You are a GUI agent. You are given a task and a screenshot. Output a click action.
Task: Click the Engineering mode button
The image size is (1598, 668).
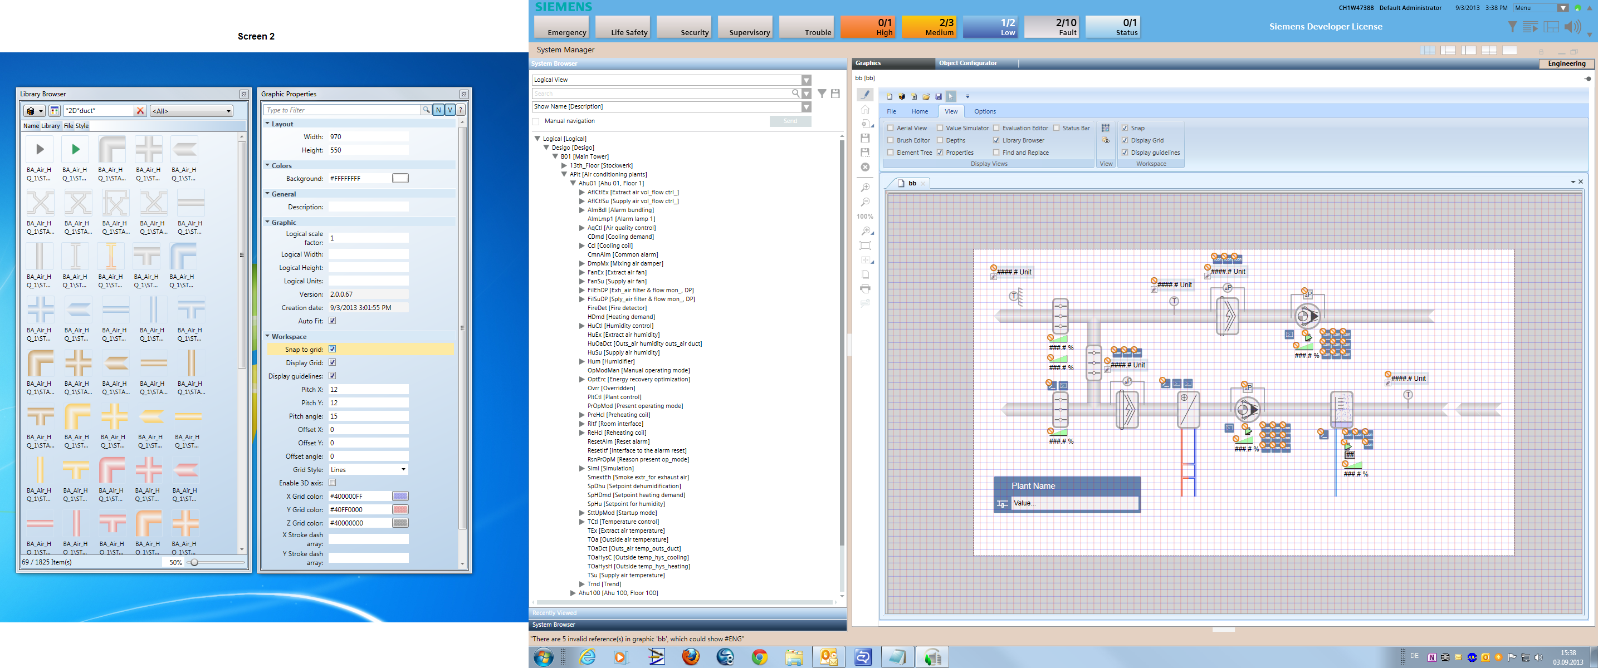point(1566,63)
